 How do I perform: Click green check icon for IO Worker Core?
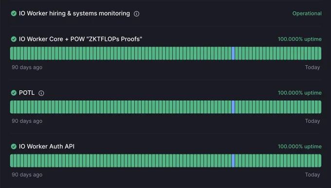pos(14,39)
